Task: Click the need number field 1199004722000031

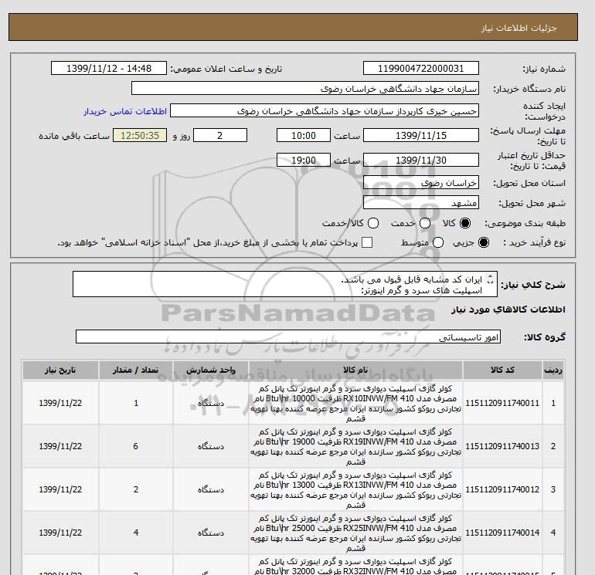Action: pyautogui.click(x=421, y=68)
